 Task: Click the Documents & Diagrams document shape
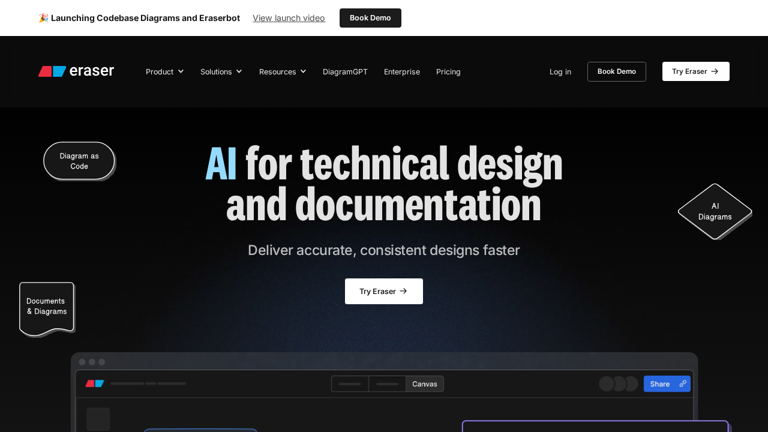point(47,307)
